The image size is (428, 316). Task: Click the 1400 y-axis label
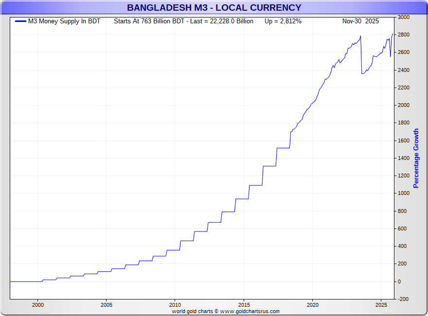click(x=403, y=158)
